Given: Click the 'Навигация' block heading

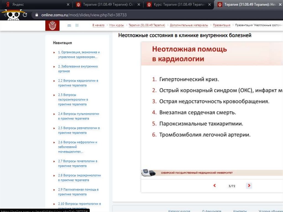Looking at the screenshot, I should [x=62, y=43].
